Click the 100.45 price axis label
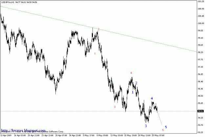The height and width of the screenshot is (137, 205). coord(201,16)
